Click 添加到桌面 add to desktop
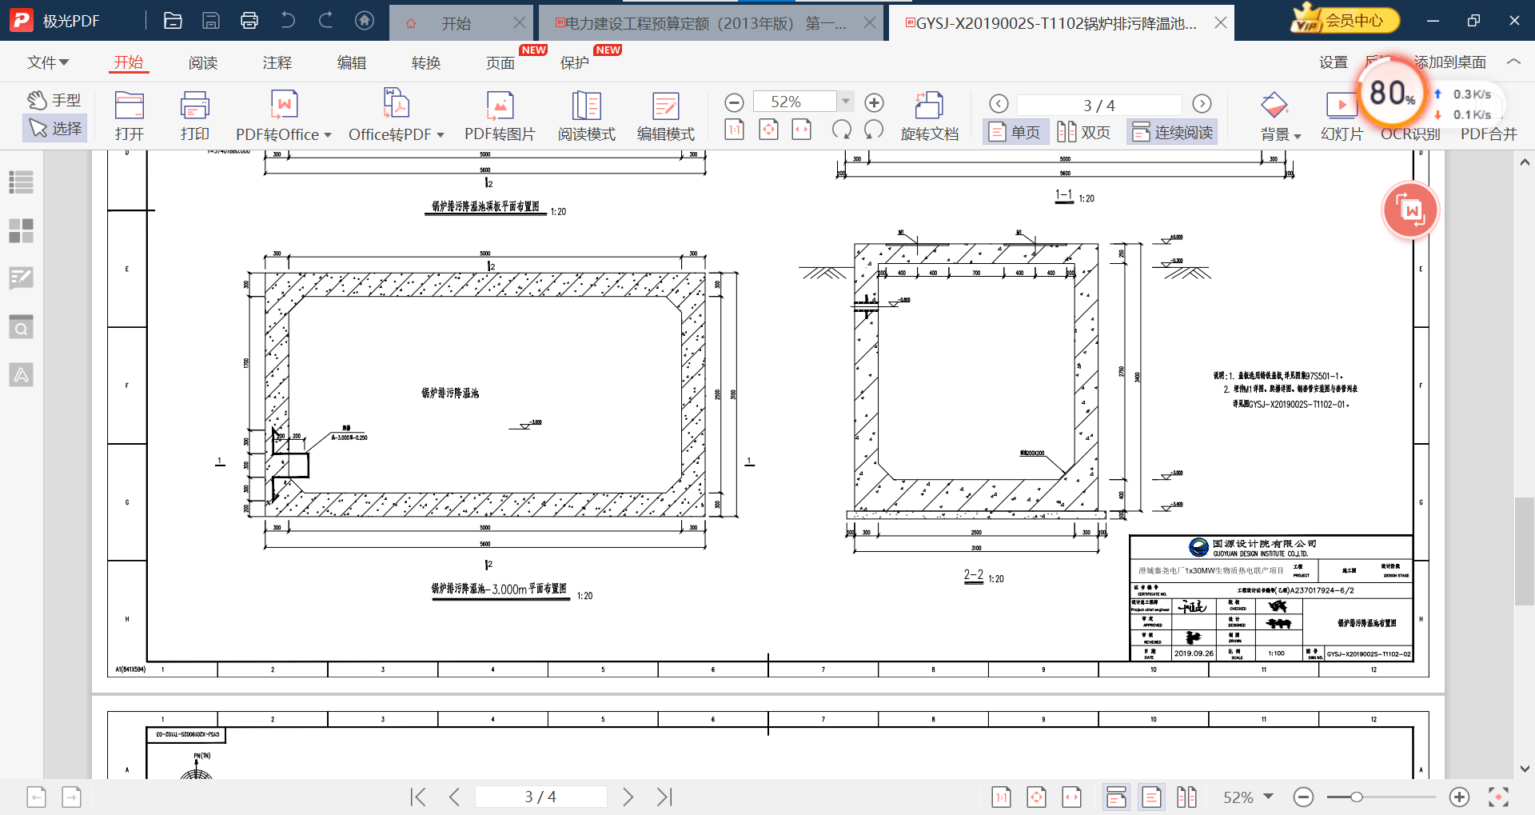This screenshot has height=815, width=1535. pyautogui.click(x=1450, y=62)
